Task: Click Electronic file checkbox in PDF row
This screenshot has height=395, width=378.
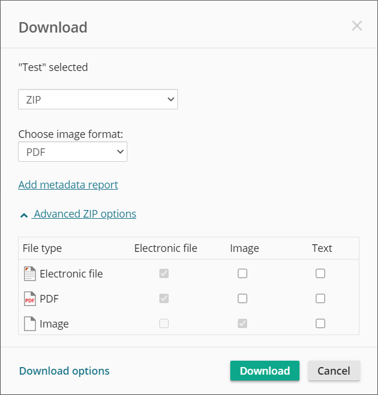Action: [164, 298]
